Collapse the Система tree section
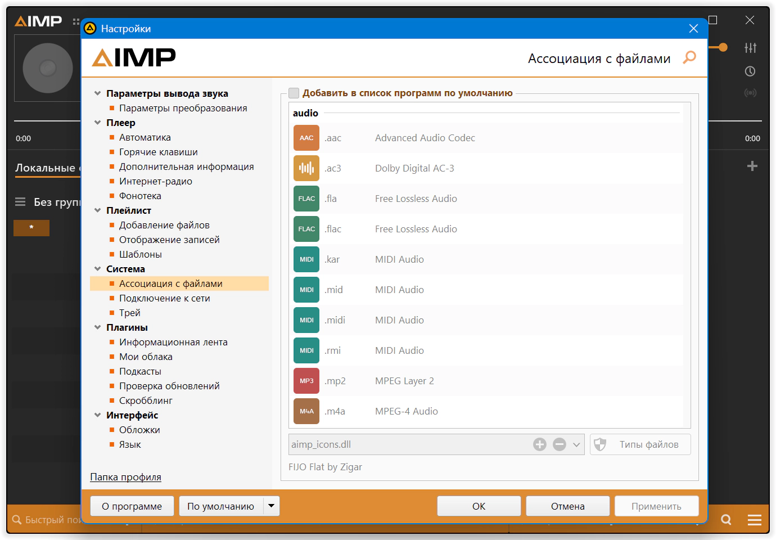Screen dimensions: 776x540 (98, 269)
